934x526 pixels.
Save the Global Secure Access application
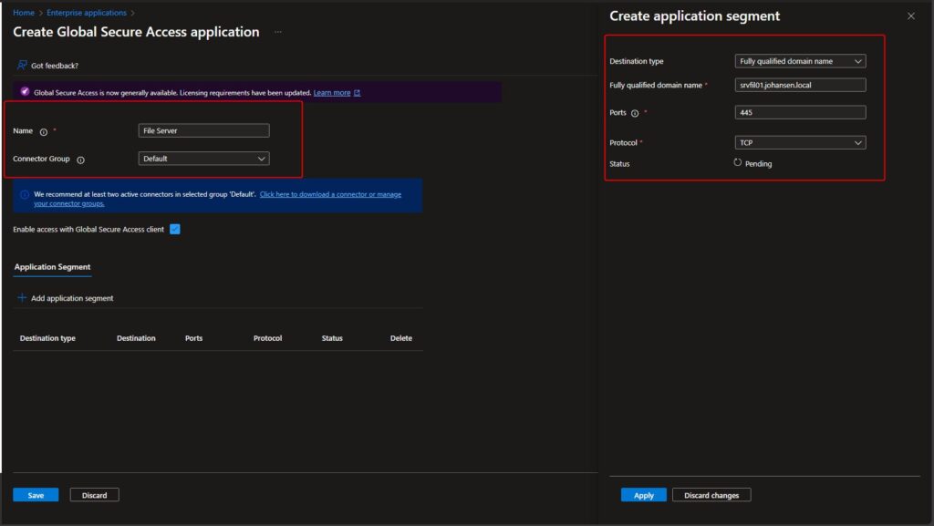[x=36, y=495]
